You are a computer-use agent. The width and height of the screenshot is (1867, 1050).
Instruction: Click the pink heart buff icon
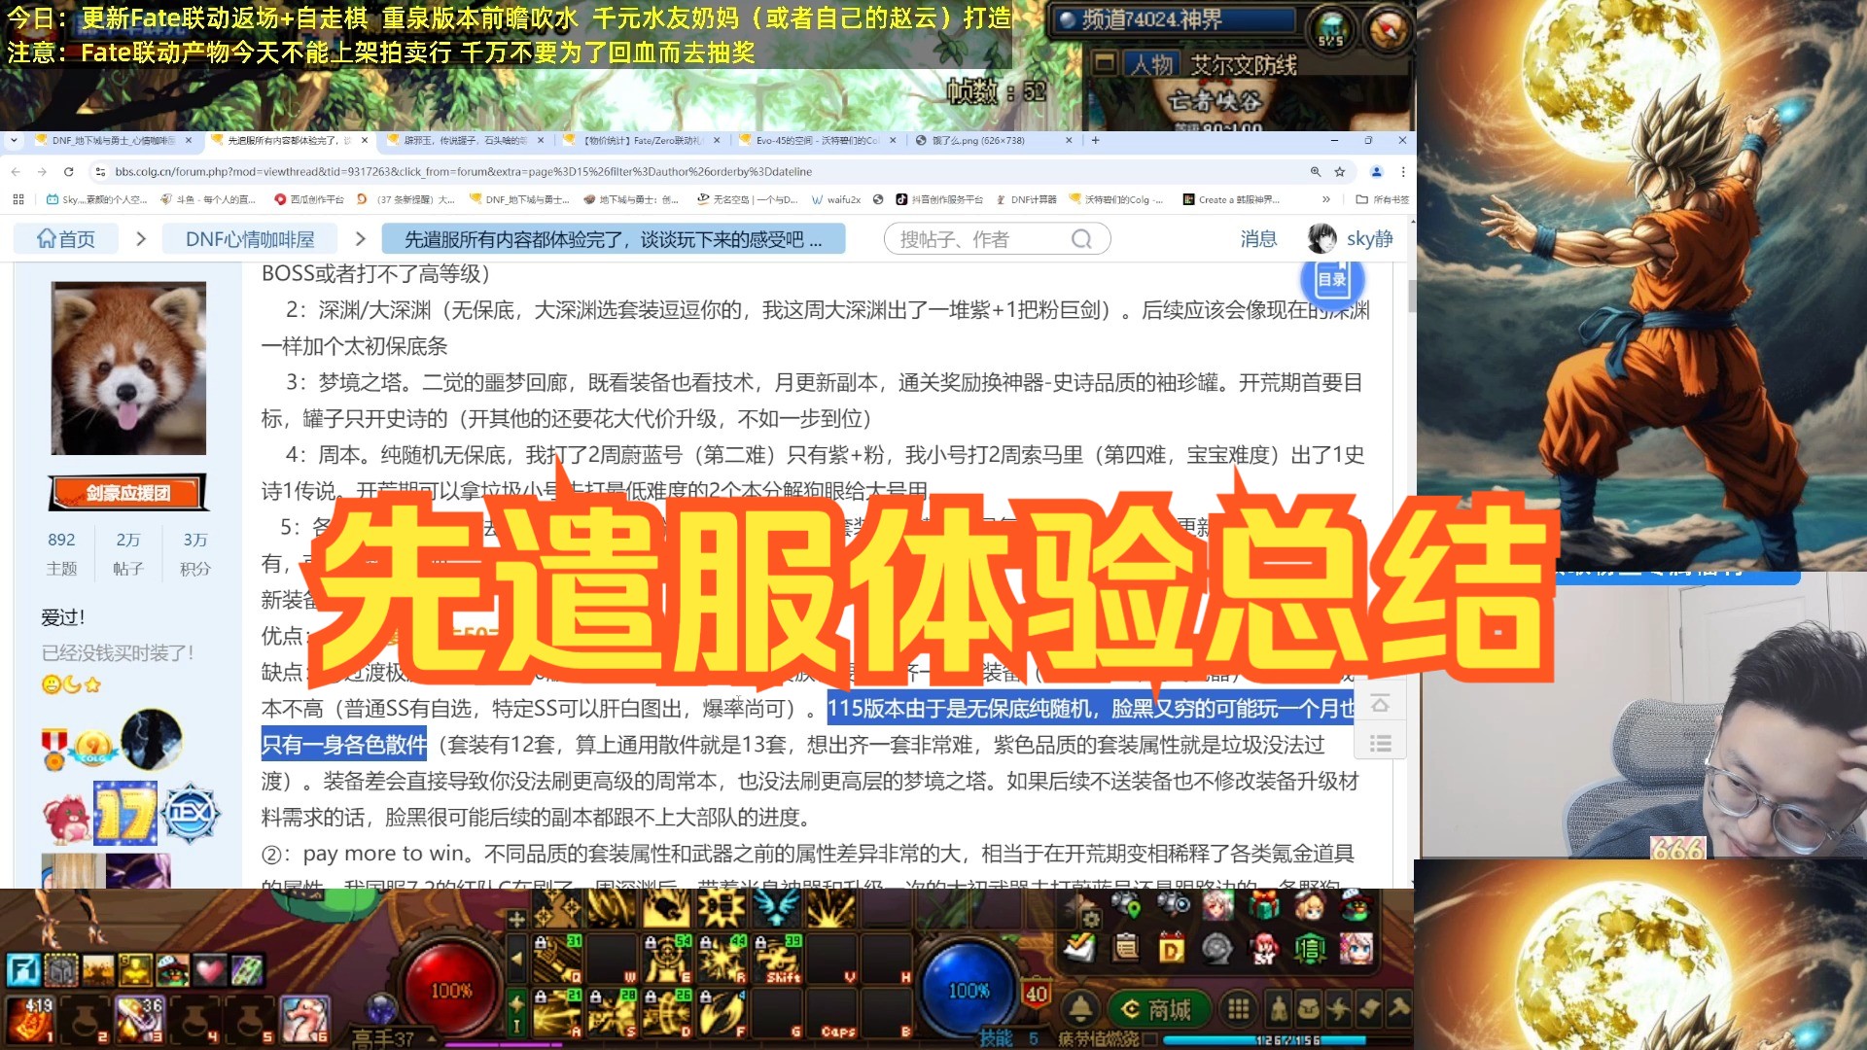coord(210,969)
